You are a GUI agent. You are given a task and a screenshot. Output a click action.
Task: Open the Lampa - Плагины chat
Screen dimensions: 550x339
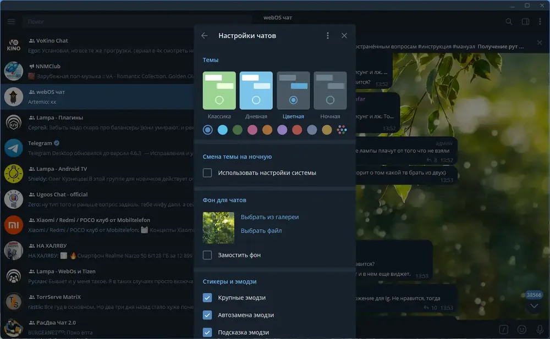pos(97,123)
